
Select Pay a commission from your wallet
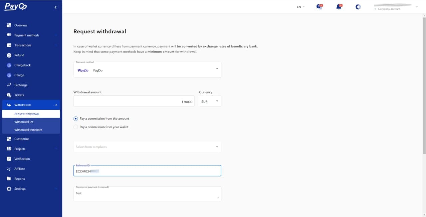[x=76, y=127]
